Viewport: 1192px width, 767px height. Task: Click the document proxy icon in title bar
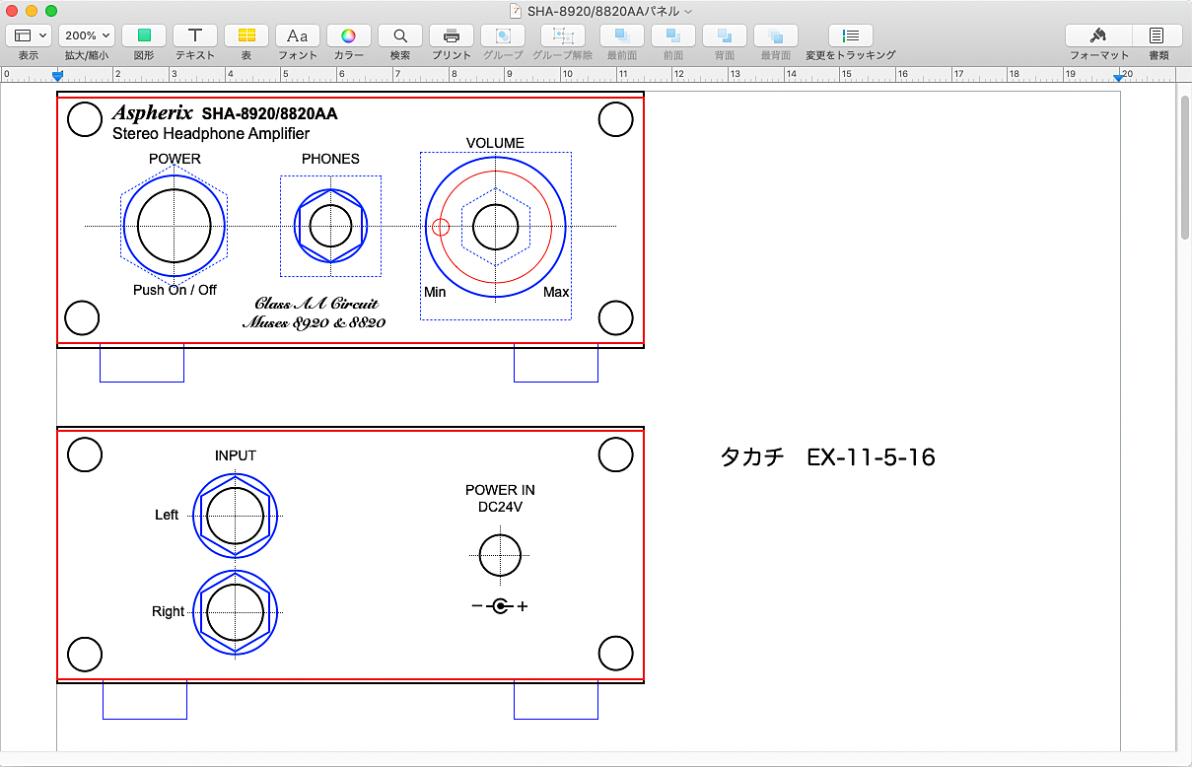click(x=516, y=11)
